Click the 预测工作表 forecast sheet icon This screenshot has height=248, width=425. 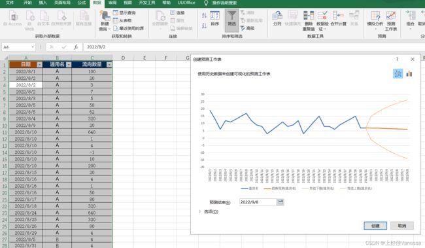click(391, 21)
